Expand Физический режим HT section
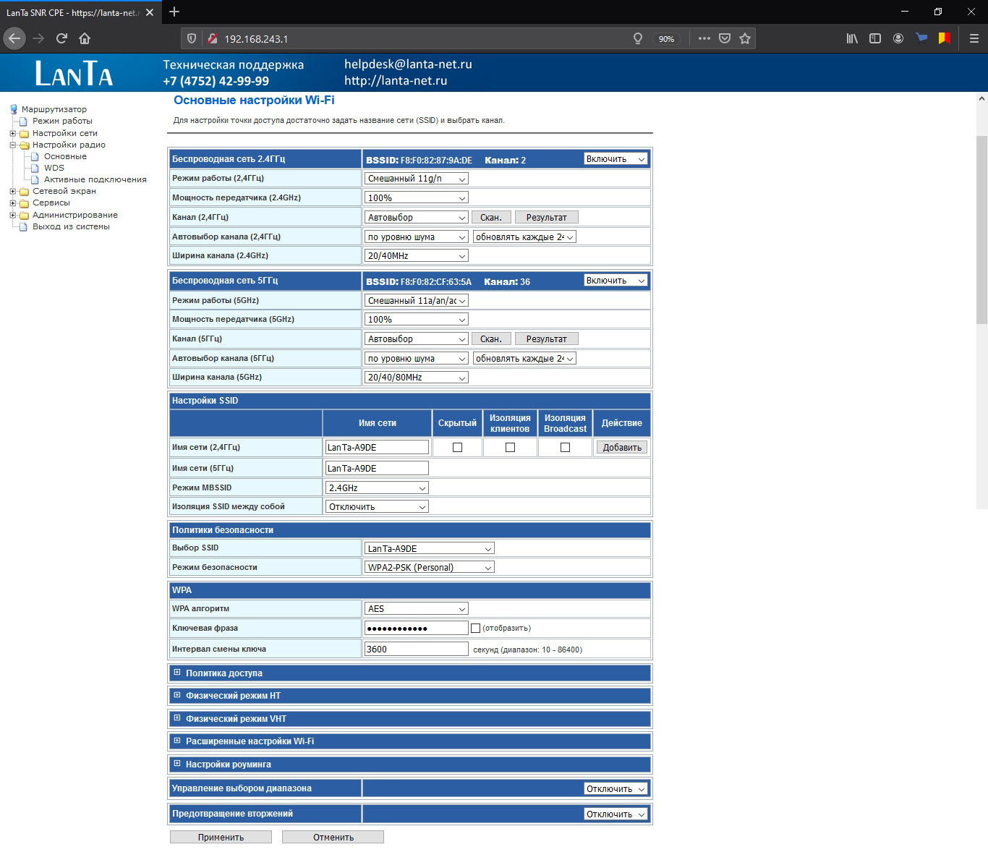988x860 pixels. point(177,695)
